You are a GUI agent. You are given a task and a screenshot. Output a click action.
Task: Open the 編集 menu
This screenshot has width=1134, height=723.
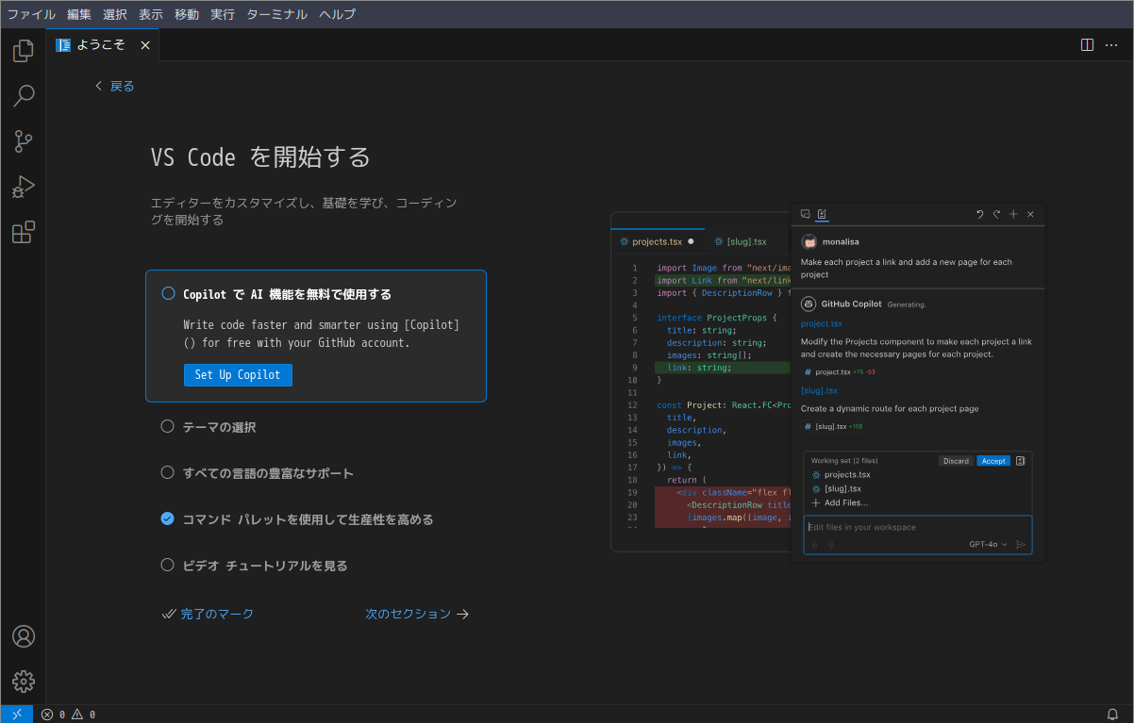pyautogui.click(x=79, y=14)
